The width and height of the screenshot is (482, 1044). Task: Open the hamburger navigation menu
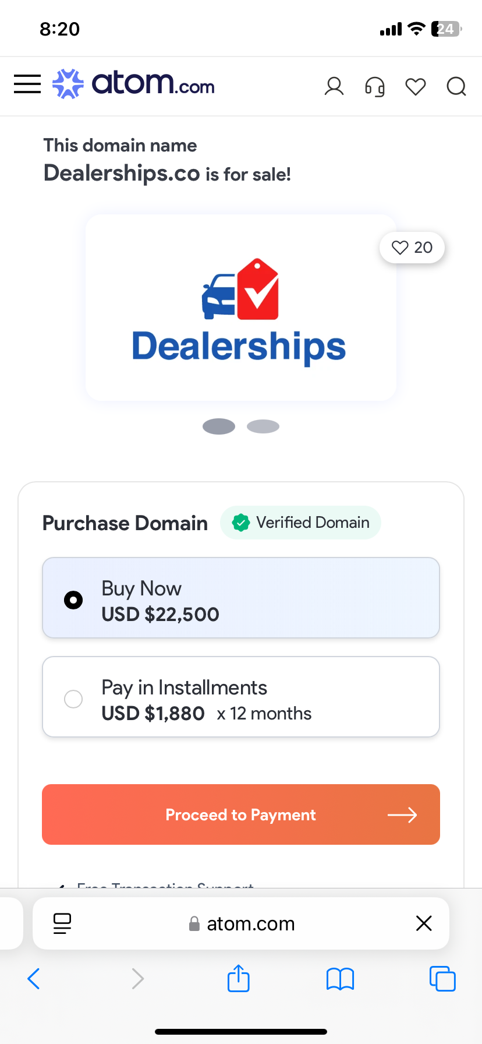point(27,84)
